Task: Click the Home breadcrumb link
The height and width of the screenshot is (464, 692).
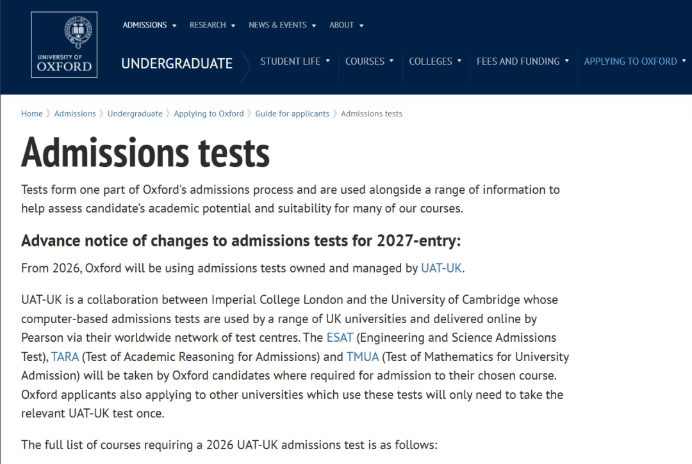Action: tap(32, 114)
